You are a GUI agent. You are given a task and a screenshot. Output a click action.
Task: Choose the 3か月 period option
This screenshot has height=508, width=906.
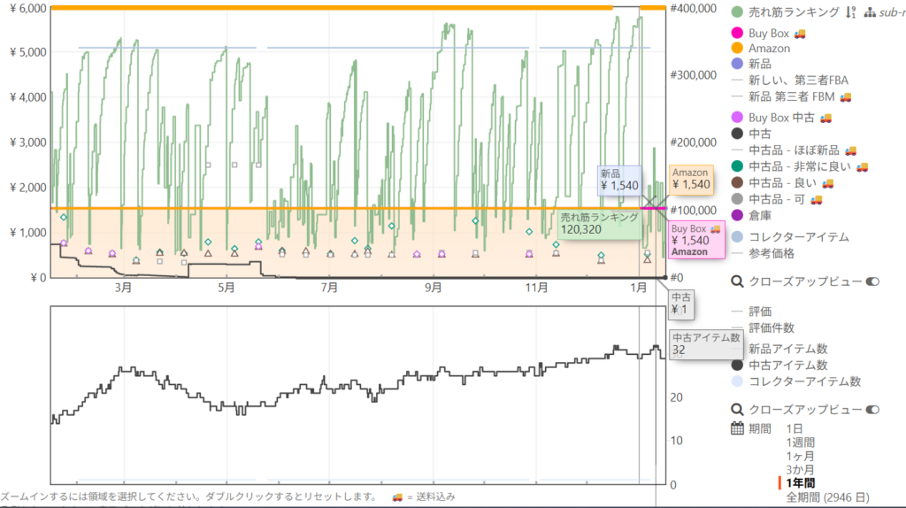800,469
